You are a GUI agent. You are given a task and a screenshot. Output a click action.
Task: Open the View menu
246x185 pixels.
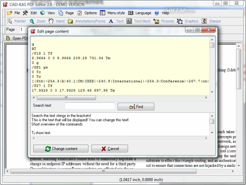click(51, 13)
